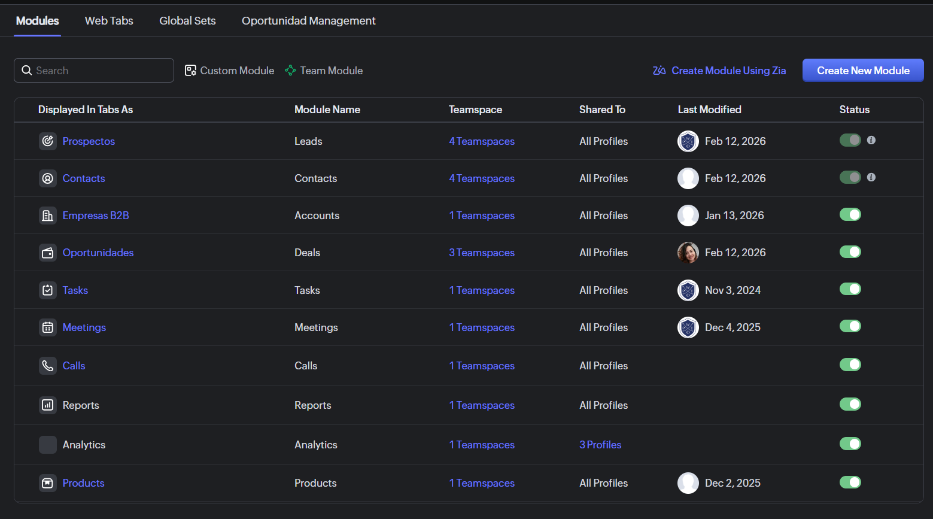Image resolution: width=933 pixels, height=519 pixels.
Task: Click the Calls phone icon
Action: tap(48, 366)
